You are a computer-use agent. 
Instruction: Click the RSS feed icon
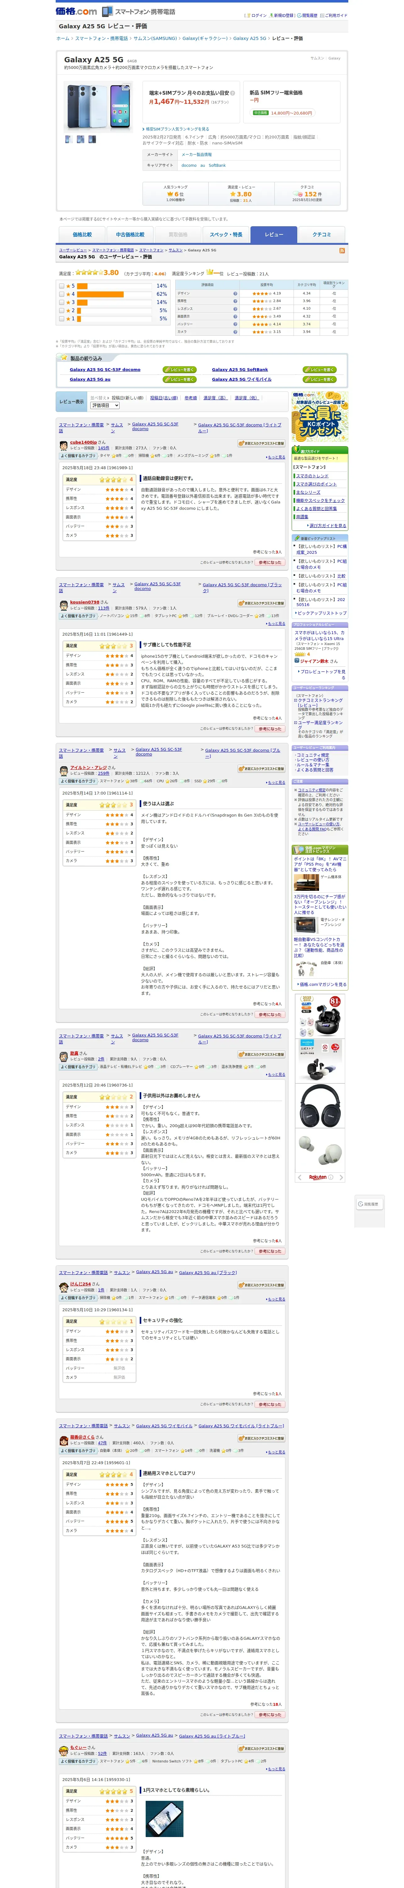click(x=342, y=251)
